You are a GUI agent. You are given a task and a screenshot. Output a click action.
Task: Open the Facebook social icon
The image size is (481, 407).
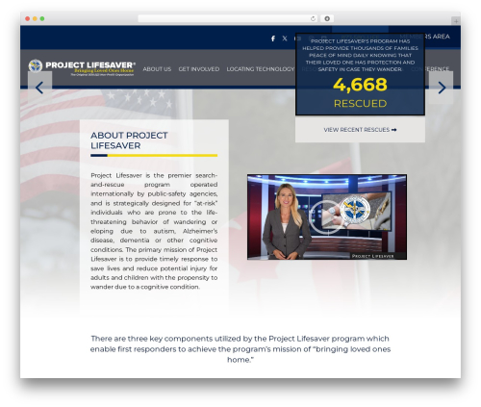(273, 38)
